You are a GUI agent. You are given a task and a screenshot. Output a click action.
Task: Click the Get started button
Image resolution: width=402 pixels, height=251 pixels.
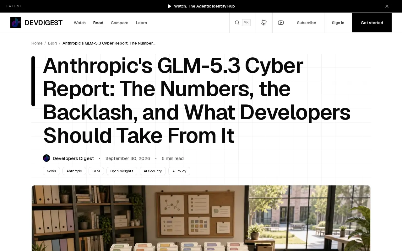click(x=372, y=23)
